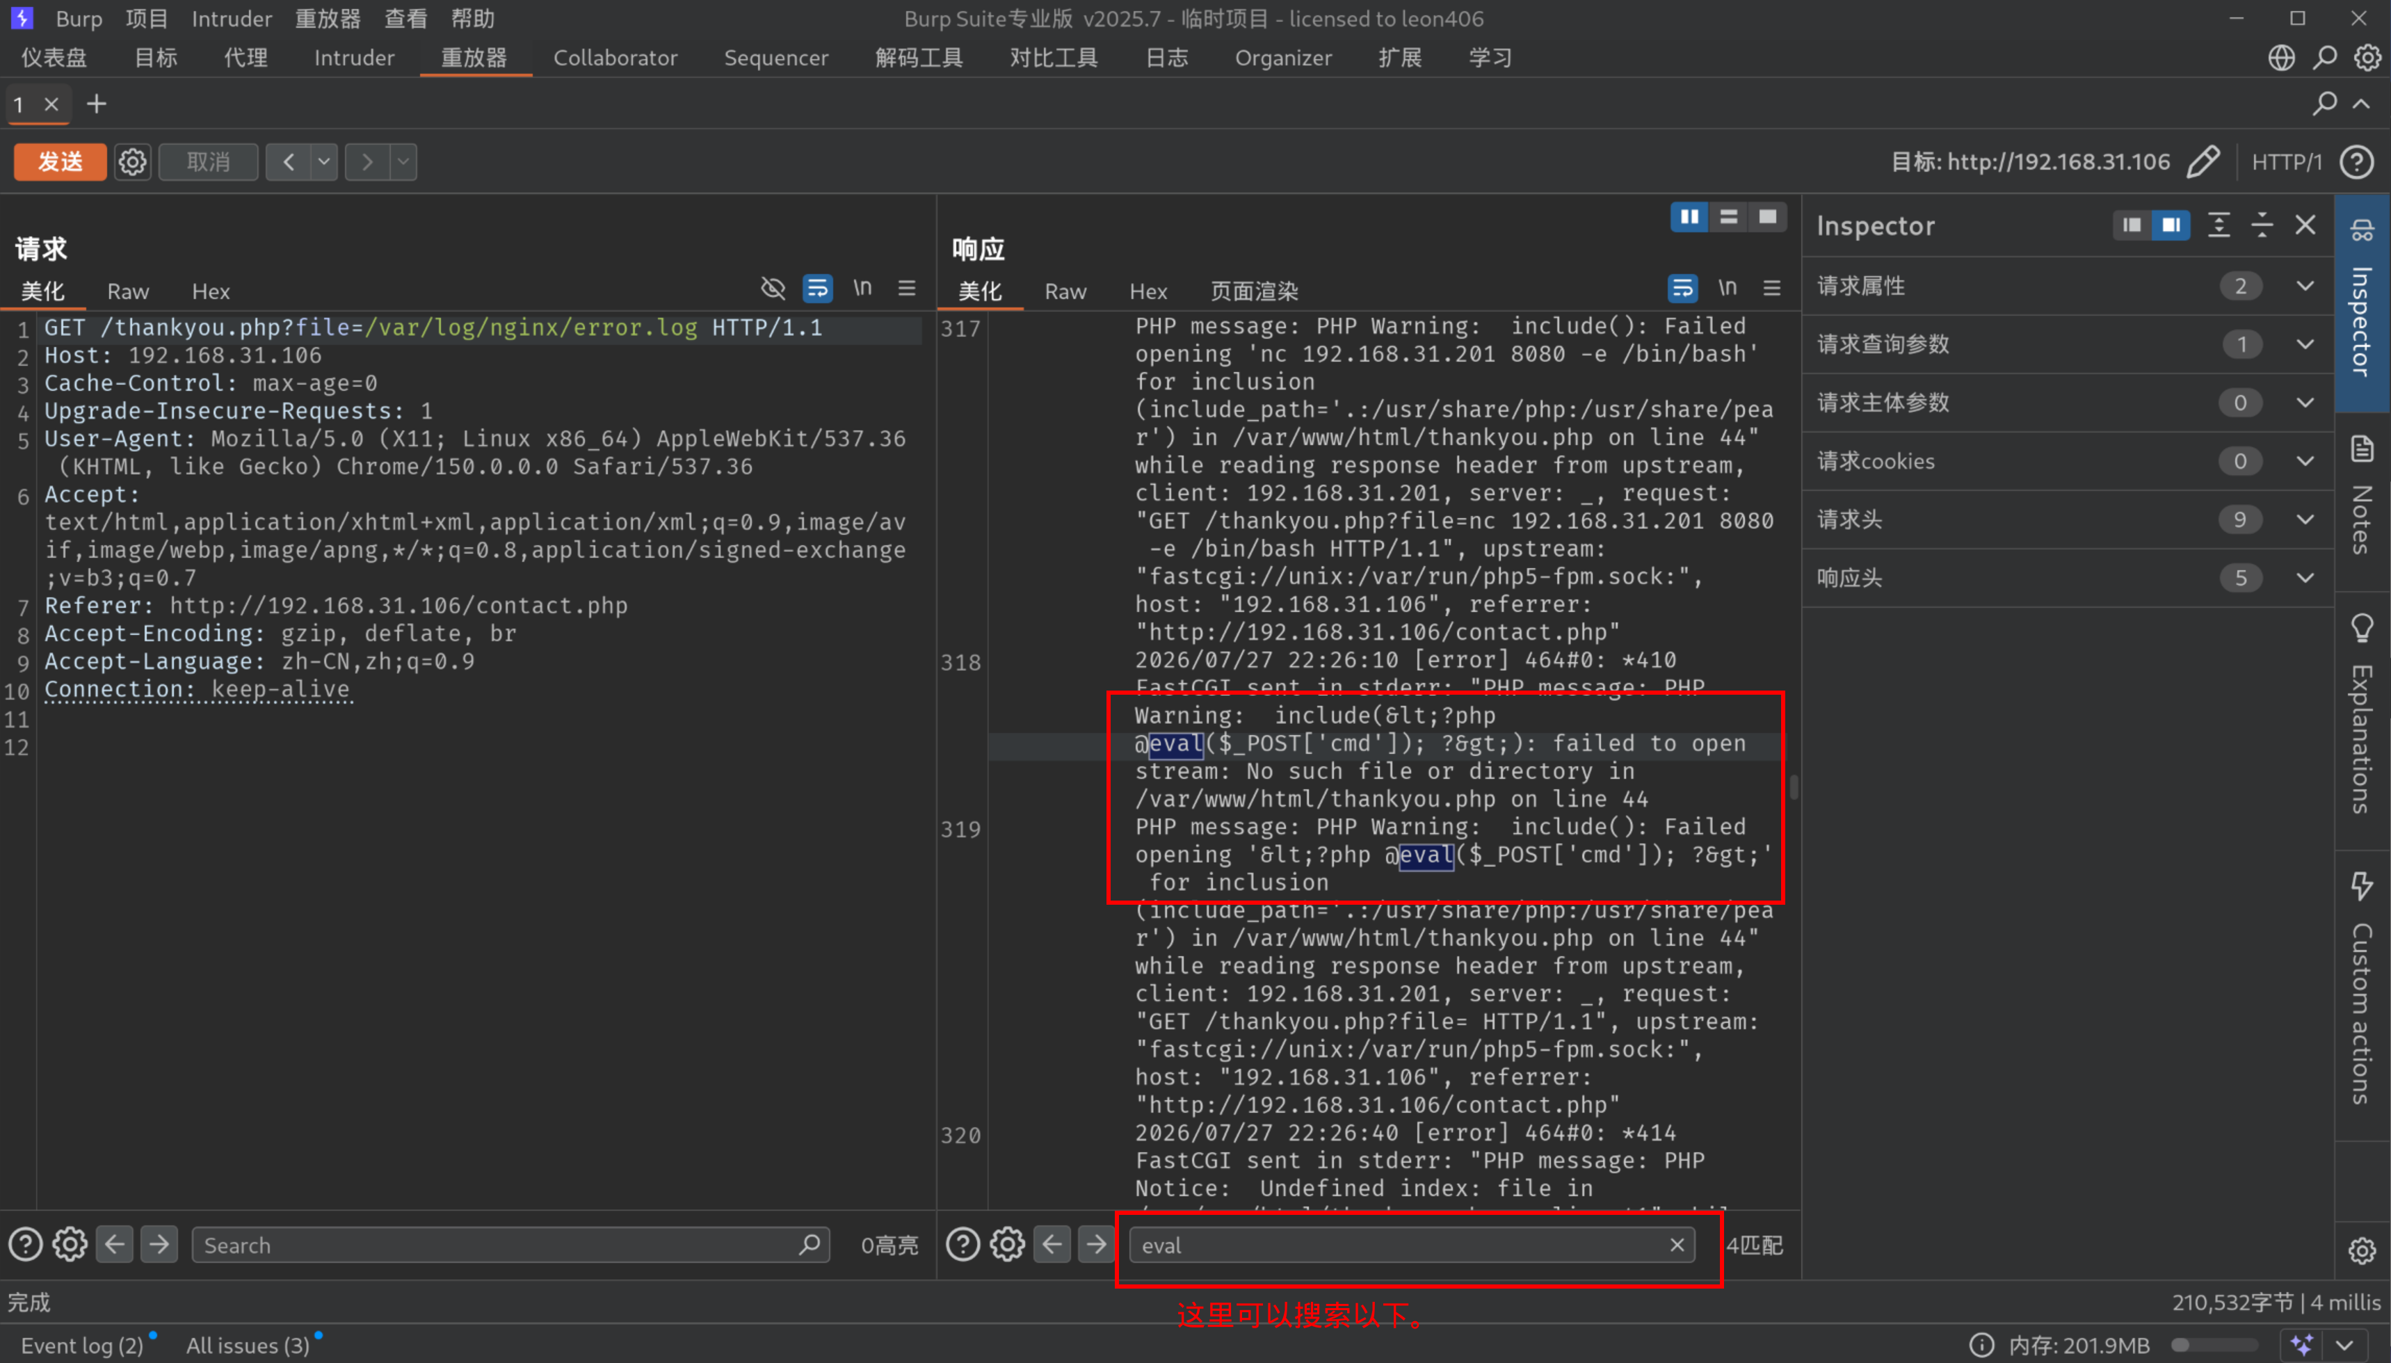This screenshot has height=1363, width=2391.
Task: Select the response 页面渲染 tab
Action: 1253,291
